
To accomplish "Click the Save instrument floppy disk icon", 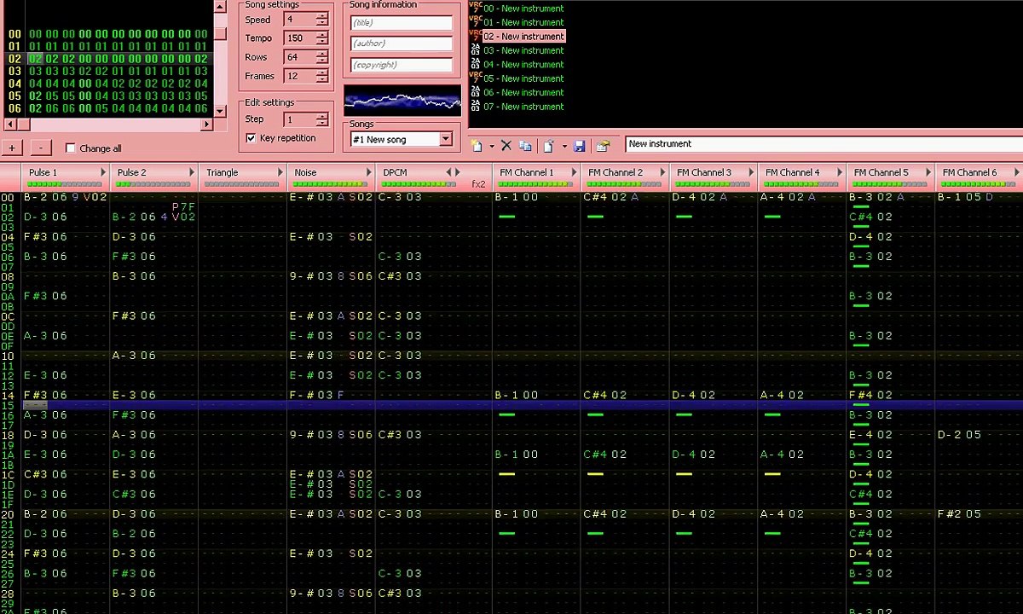I will [580, 146].
